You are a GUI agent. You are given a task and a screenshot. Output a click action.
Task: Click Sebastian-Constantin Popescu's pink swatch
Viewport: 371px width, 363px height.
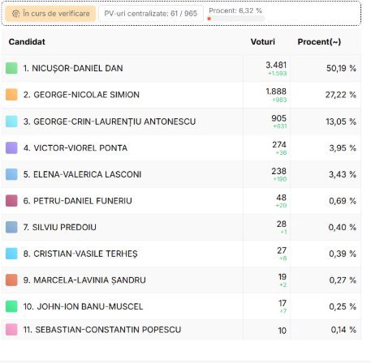coord(11,330)
